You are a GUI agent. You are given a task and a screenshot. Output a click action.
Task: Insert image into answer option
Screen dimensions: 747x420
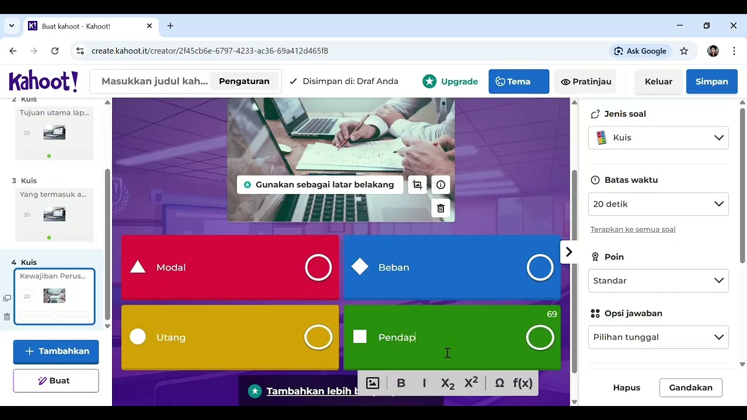coord(372,383)
